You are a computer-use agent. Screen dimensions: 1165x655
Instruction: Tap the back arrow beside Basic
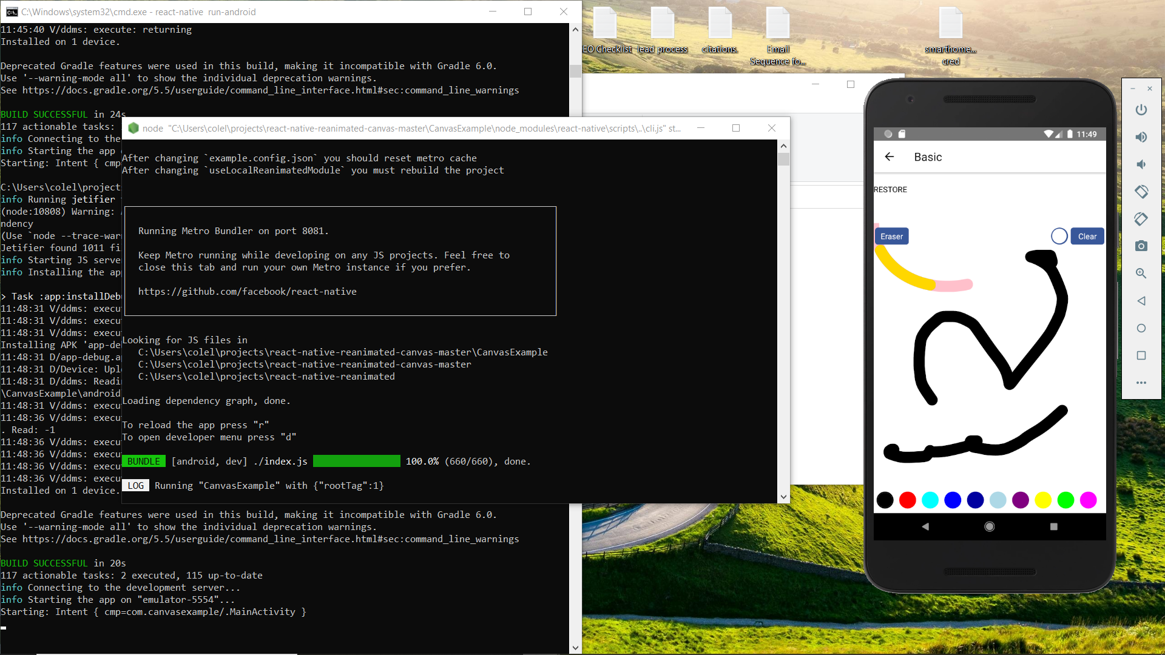click(890, 157)
